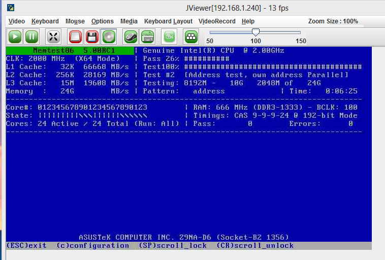The image size is (385, 260).
Task: Click the 'CLK: 2000 MHz (X64 Mode)' line
Action: coord(63,59)
